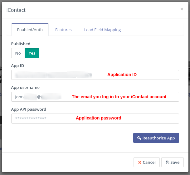
Task: Cancel the iContact configuration
Action: tap(146, 162)
